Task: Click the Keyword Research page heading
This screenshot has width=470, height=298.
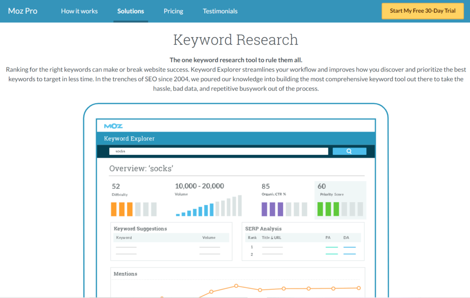Action: [235, 39]
